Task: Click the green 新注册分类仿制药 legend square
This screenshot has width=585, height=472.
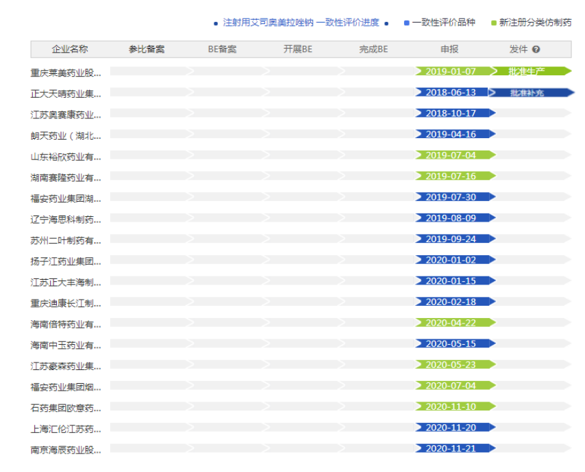Action: [494, 23]
